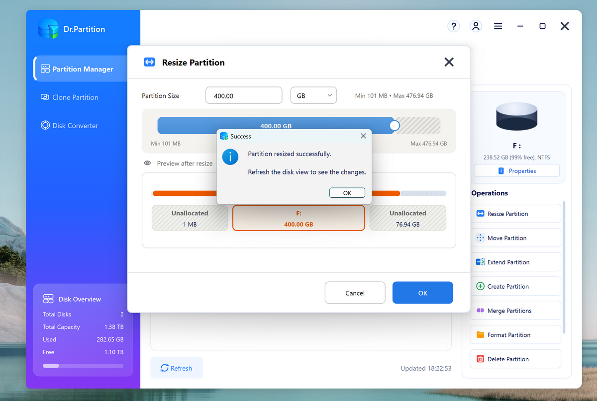
Task: Click the Total Disks '2' value
Action: click(x=122, y=314)
